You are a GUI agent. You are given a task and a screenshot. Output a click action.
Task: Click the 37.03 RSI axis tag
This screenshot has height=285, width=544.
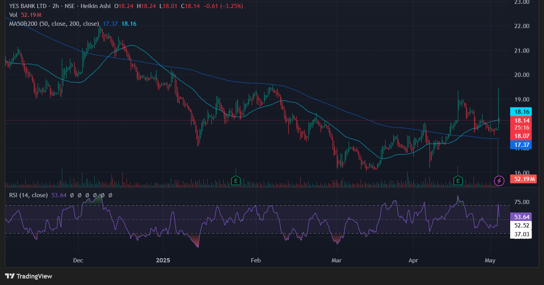pos(521,234)
